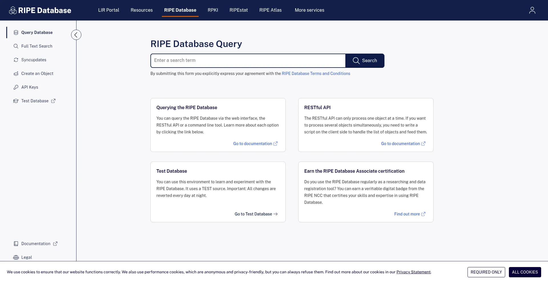548x283 pixels.
Task: Go to documentation in Querying the RIPE Database card
Action: click(x=253, y=144)
